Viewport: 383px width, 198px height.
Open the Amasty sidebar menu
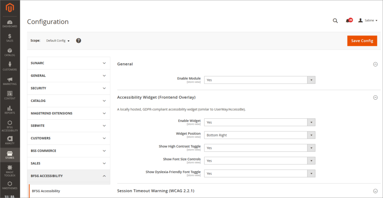pyautogui.click(x=10, y=140)
